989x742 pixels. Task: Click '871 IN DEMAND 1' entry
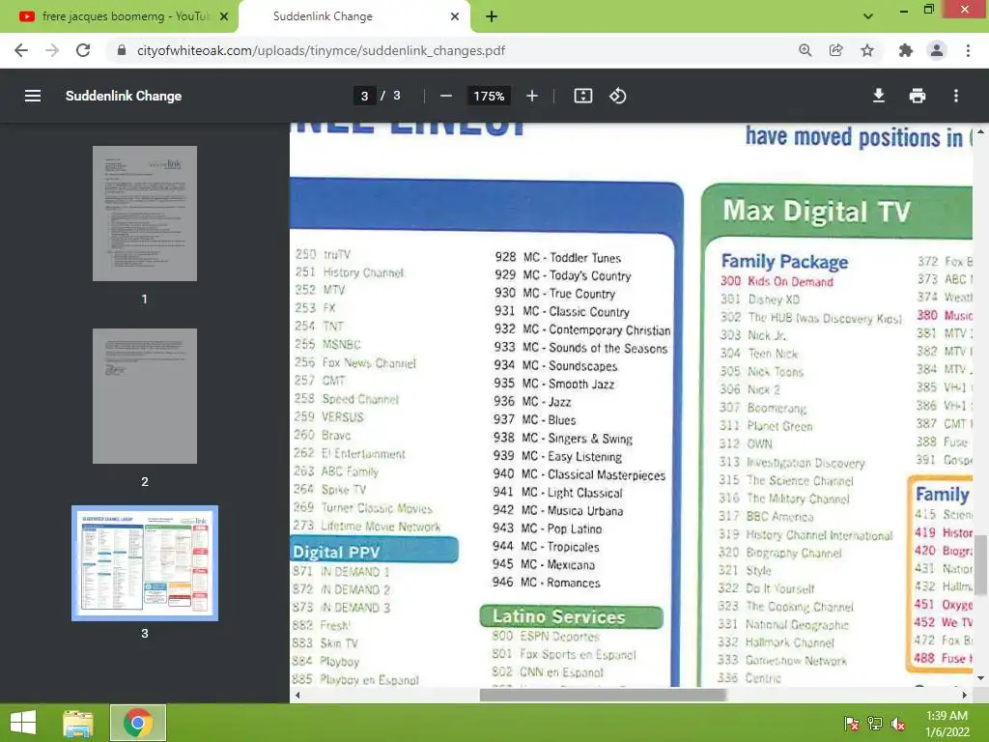tap(341, 572)
